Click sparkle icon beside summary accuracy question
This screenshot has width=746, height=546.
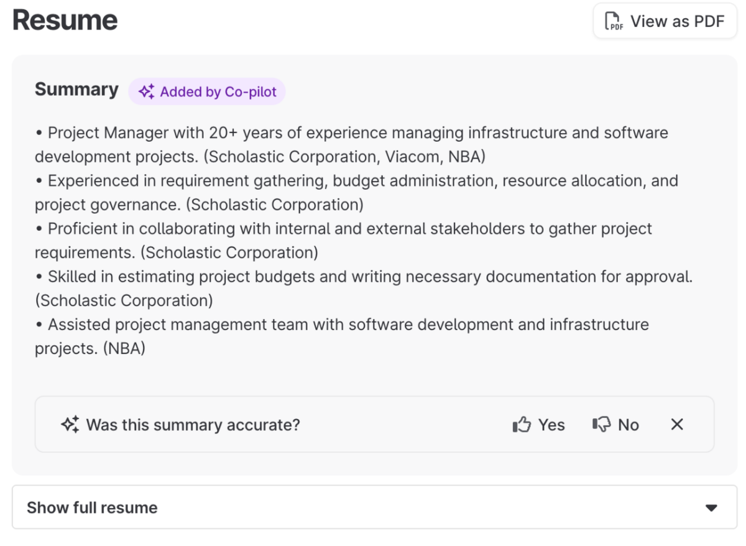click(x=70, y=425)
